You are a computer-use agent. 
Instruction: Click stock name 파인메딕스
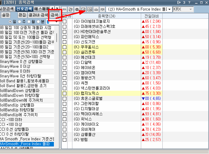(90, 37)
